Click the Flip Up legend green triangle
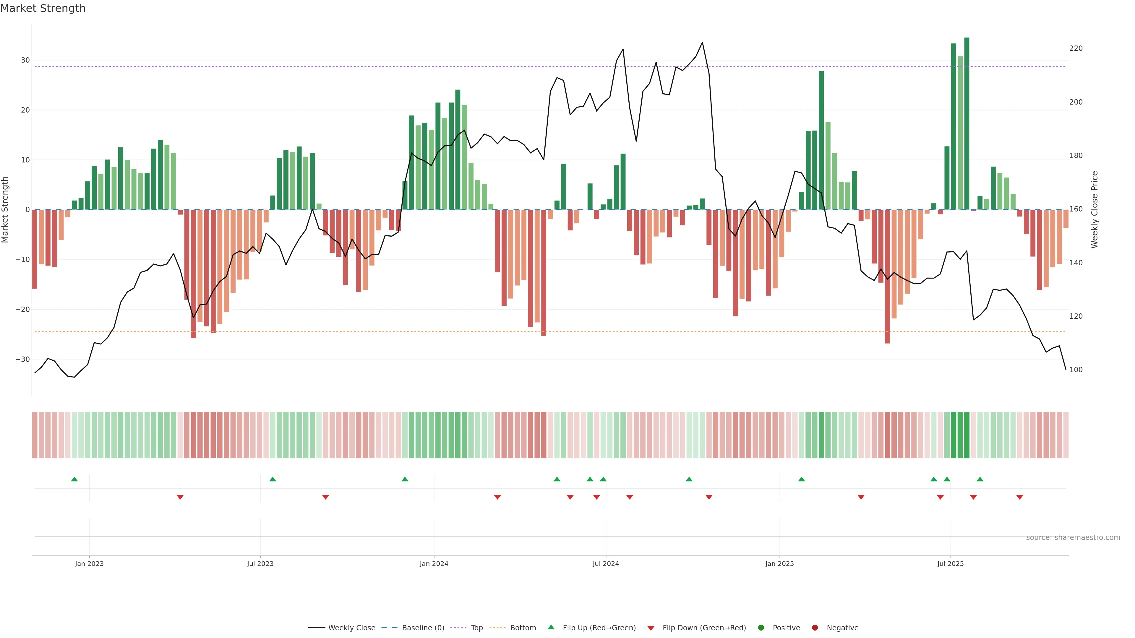 (x=551, y=627)
